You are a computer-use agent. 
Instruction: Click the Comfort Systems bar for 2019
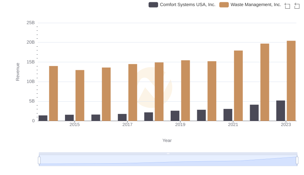pyautogui.click(x=175, y=116)
